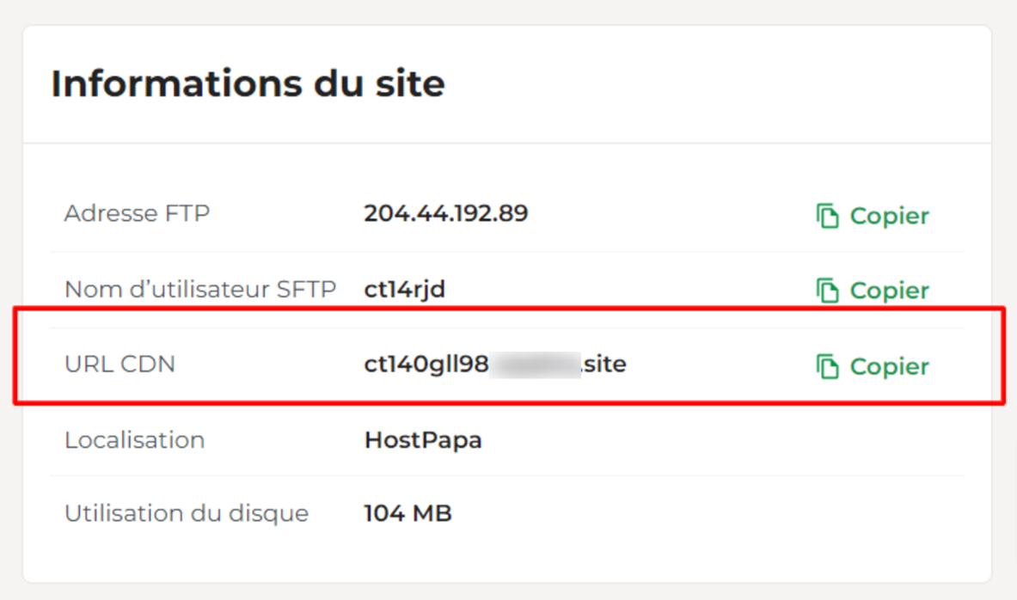Click the ct140gll98 part of the CDN URL
The image size is (1017, 600).
click(x=426, y=364)
